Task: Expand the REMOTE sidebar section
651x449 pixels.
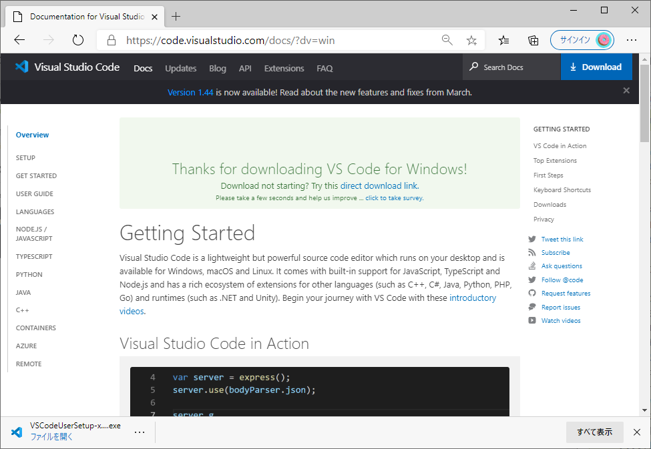Action: (x=29, y=364)
